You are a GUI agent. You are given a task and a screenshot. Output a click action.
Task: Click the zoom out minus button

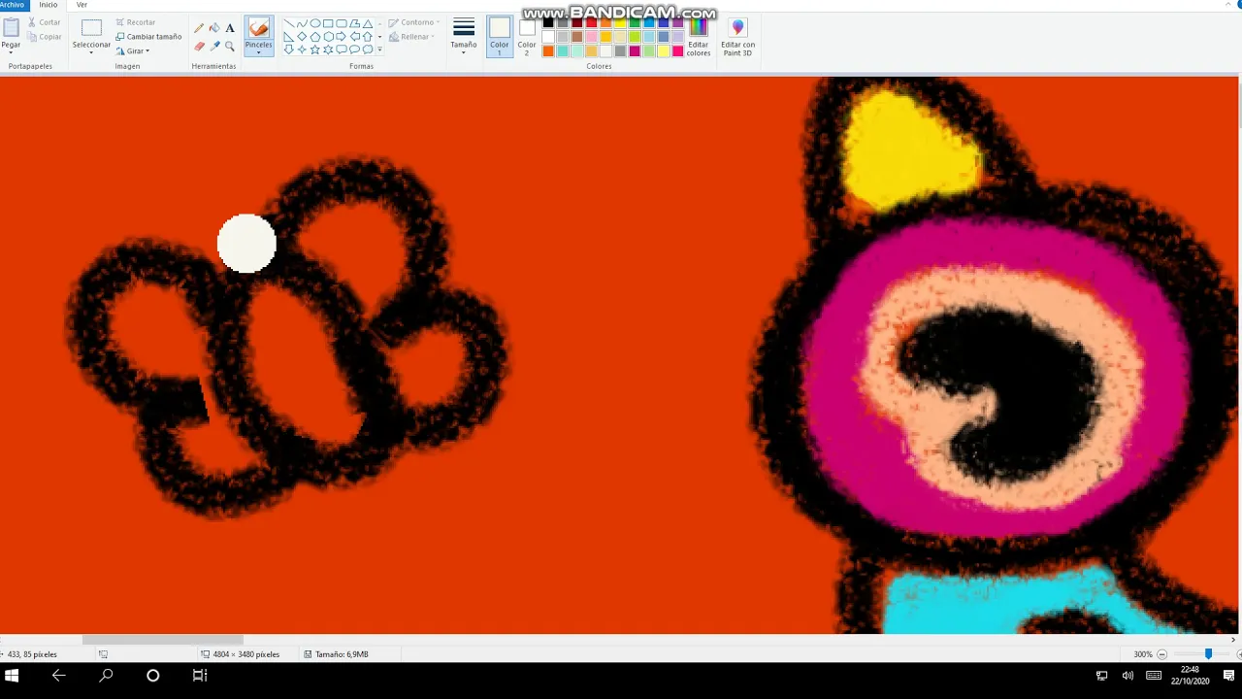pyautogui.click(x=1161, y=654)
